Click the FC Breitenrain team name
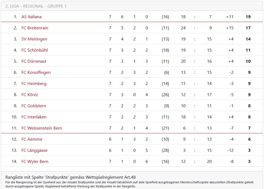This screenshot has height=189, width=268. point(35,28)
